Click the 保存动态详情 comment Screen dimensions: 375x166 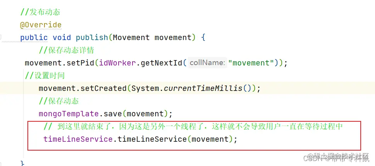66,50
